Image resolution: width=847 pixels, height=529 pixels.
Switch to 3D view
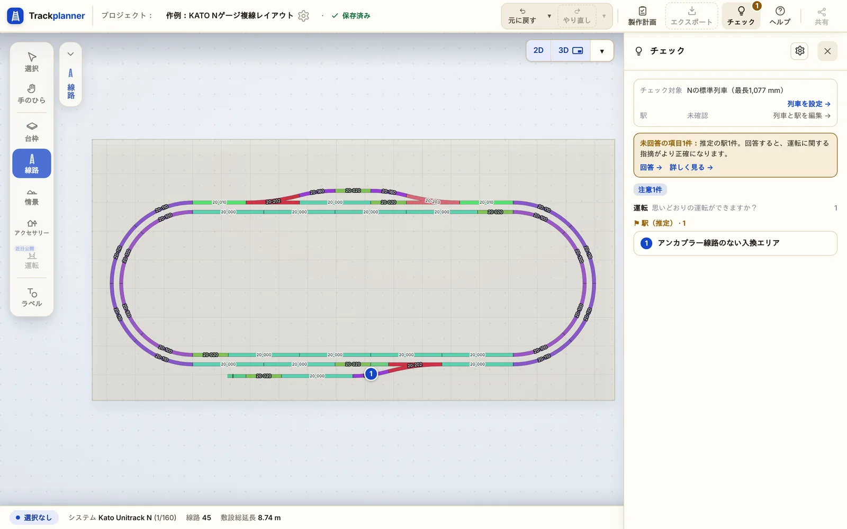click(570, 50)
